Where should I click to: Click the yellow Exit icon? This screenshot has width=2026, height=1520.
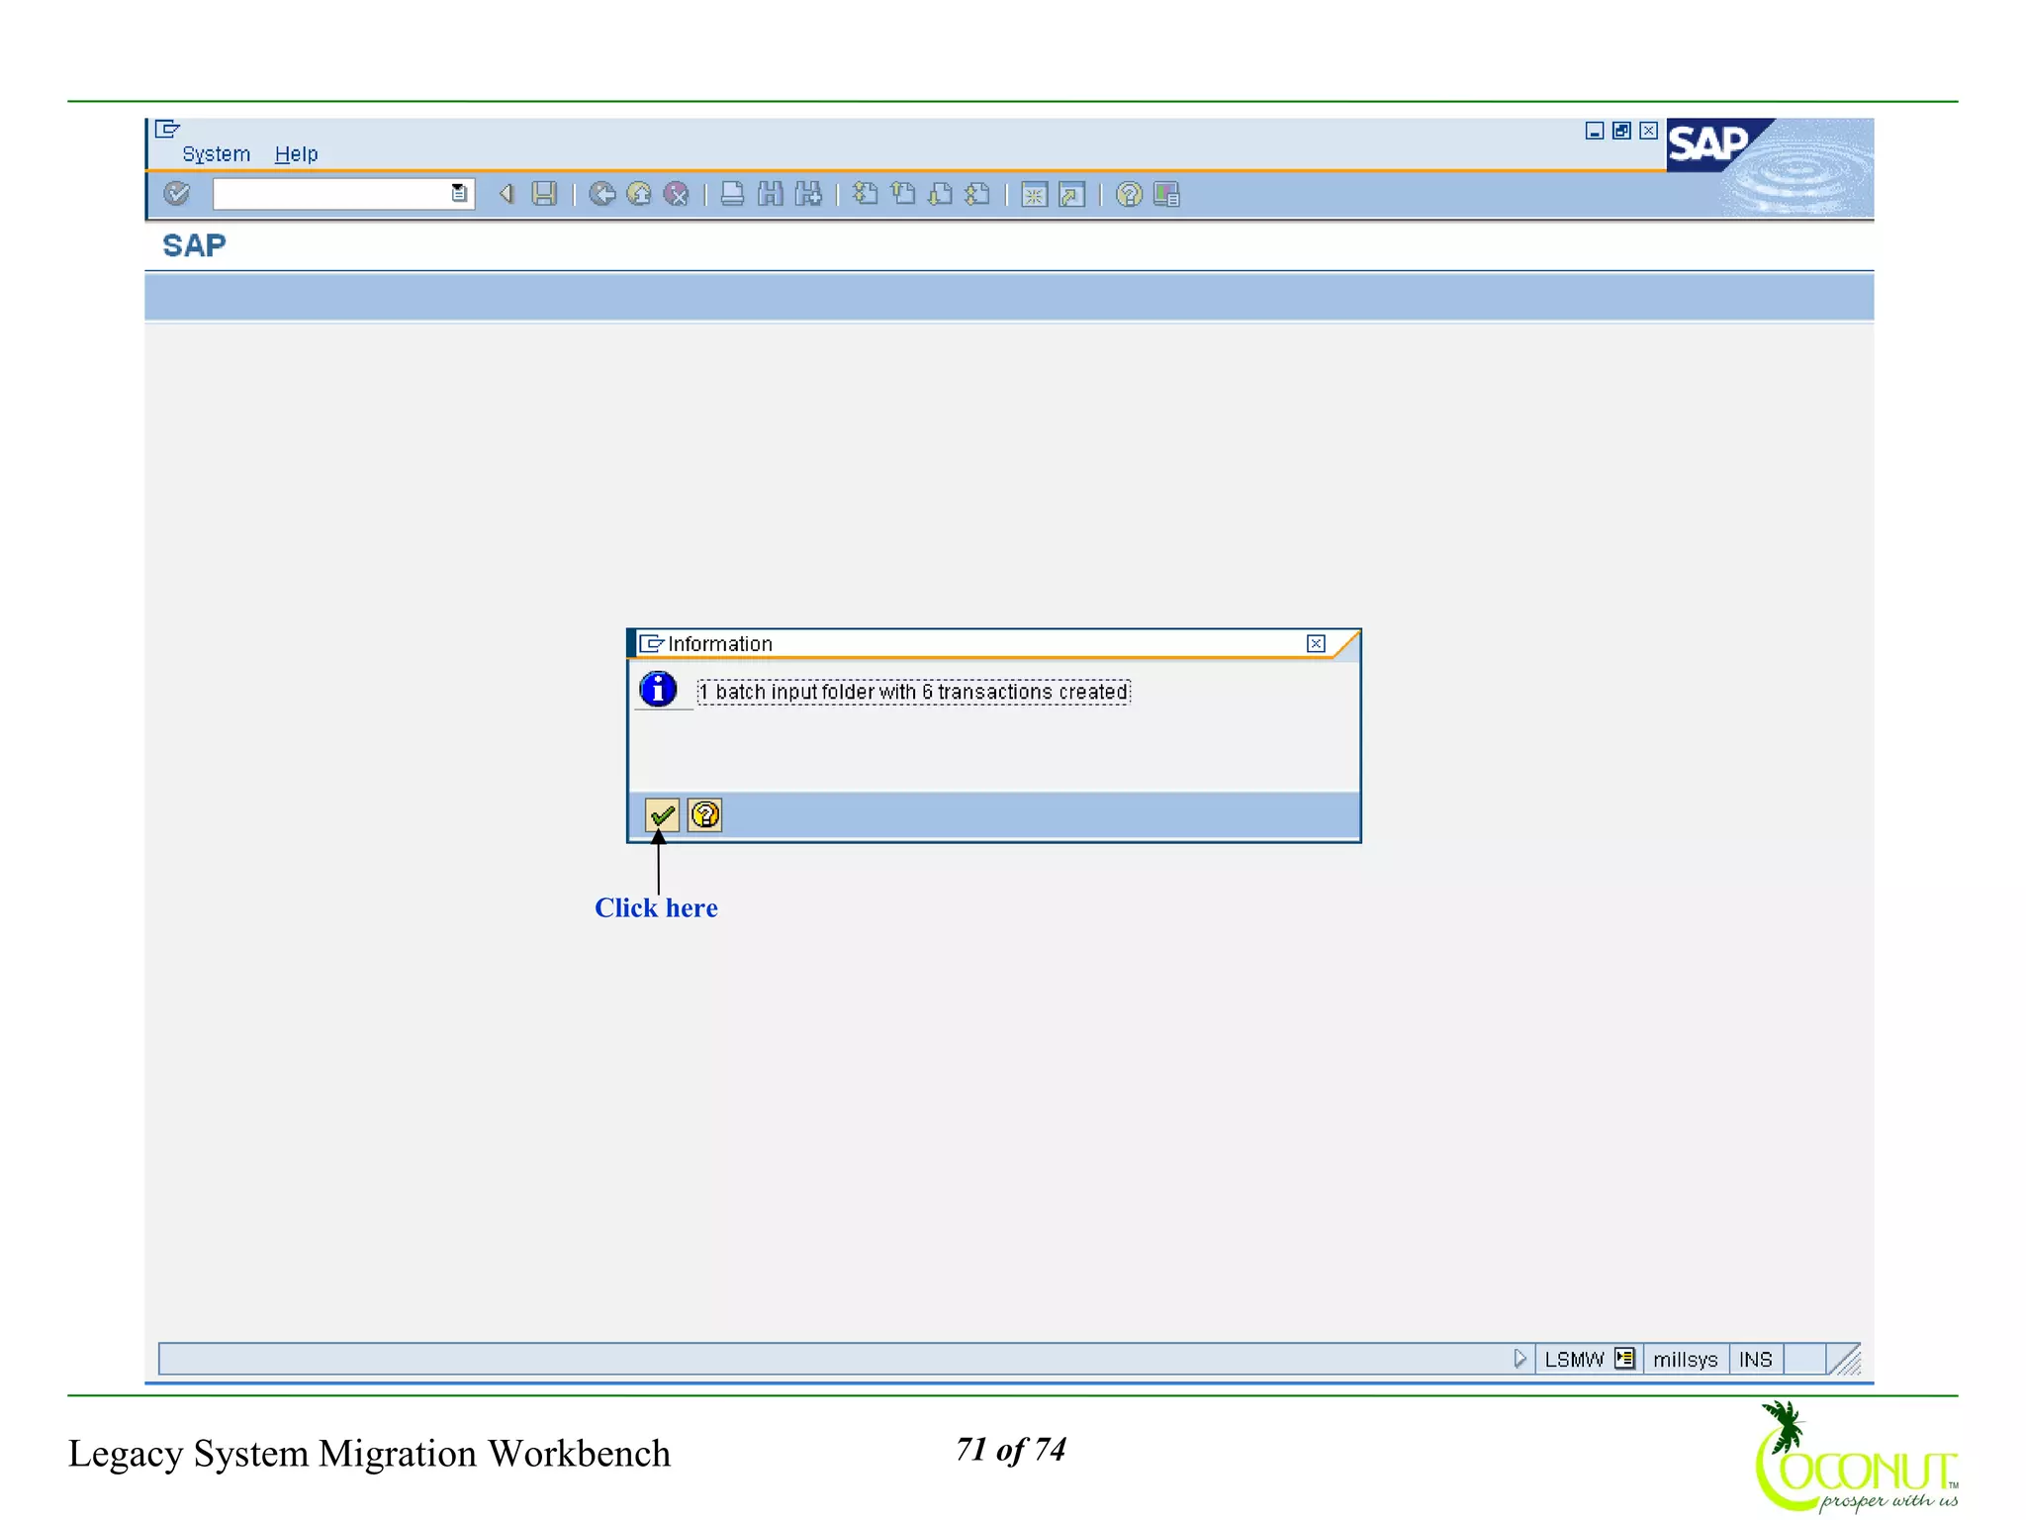(x=639, y=194)
